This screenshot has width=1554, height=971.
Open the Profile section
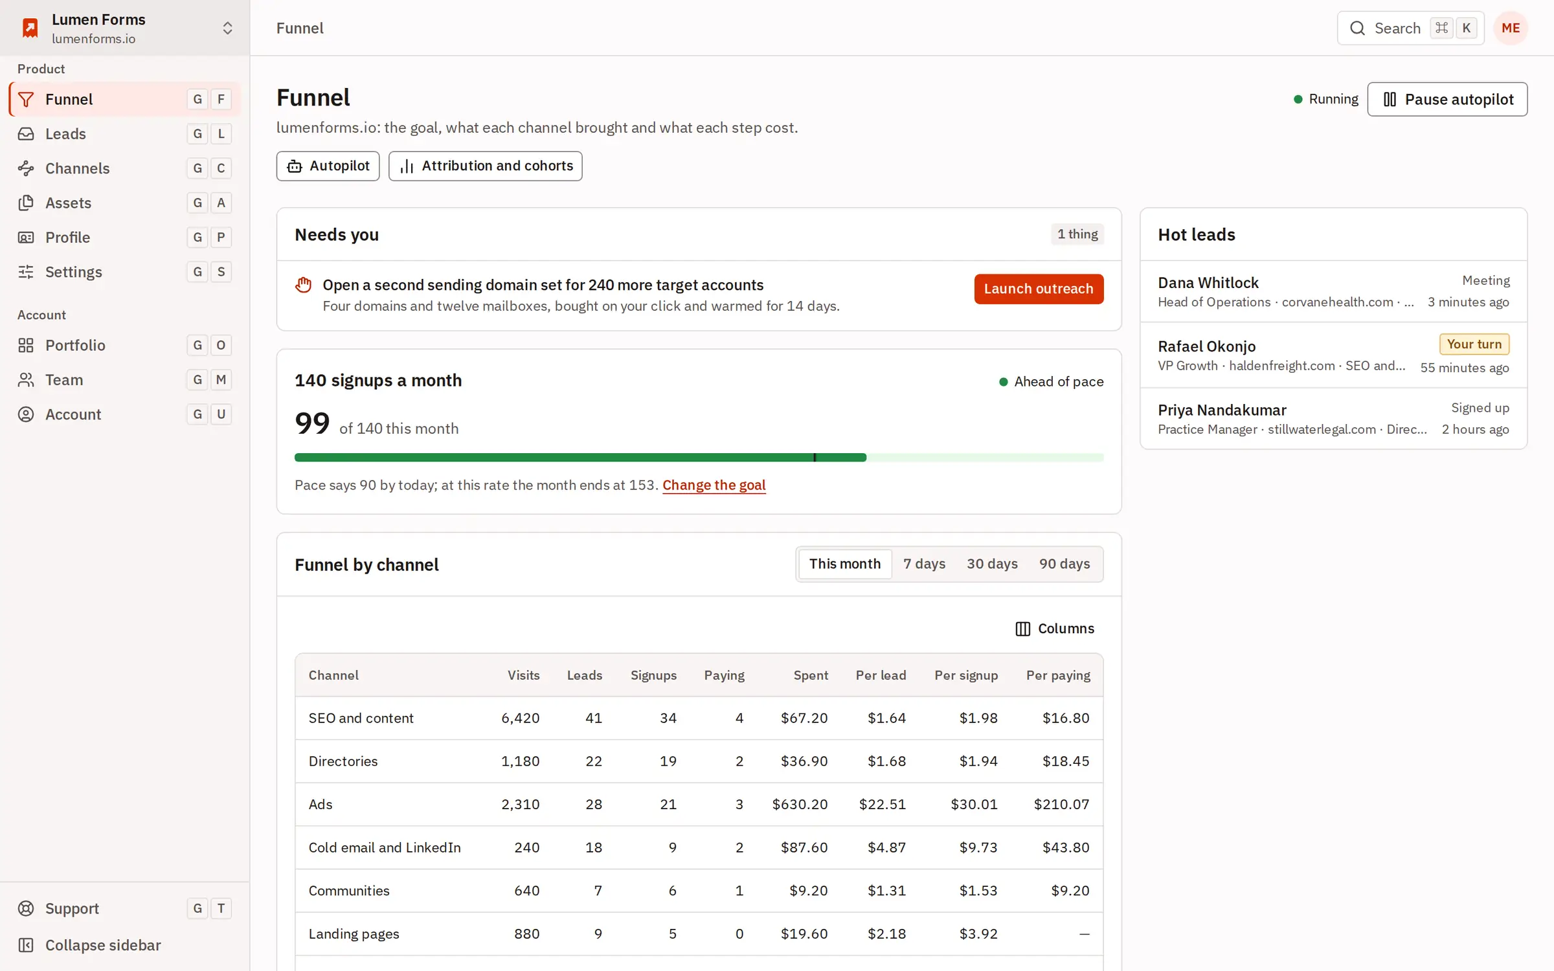click(125, 238)
